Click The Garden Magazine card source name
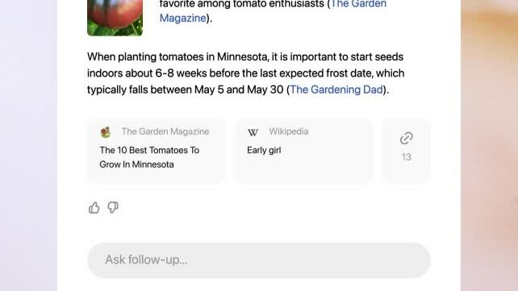518x291 pixels. (165, 131)
